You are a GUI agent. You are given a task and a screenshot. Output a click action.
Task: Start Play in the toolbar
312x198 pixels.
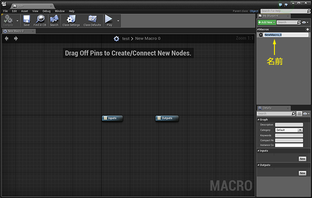tap(109, 21)
